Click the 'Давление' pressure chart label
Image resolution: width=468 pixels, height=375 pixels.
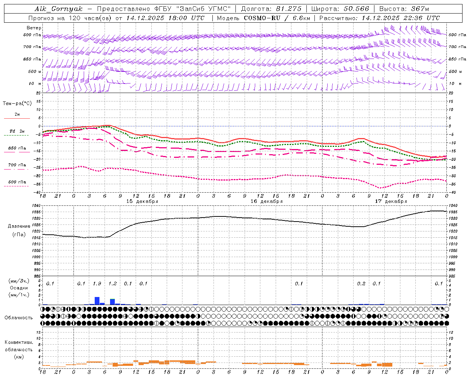tap(19, 226)
